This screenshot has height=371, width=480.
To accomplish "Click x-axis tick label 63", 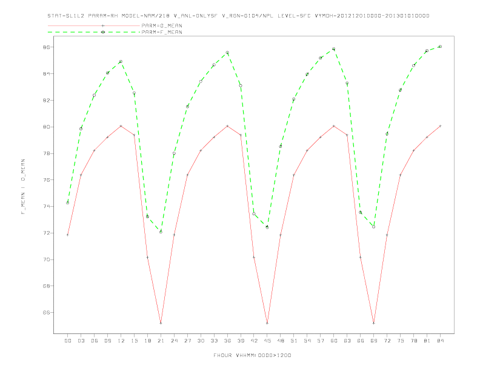I will (347, 341).
